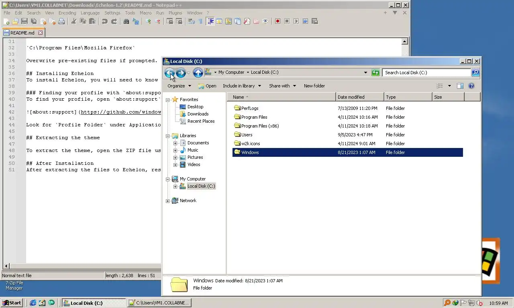
Task: Toggle show all characters pilcrow icon
Action: pyautogui.click(x=200, y=21)
